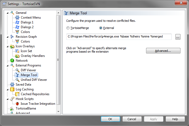The width and height of the screenshot is (189, 126).
Task: Collapse the Revision Graph tree node
Action: point(7,37)
